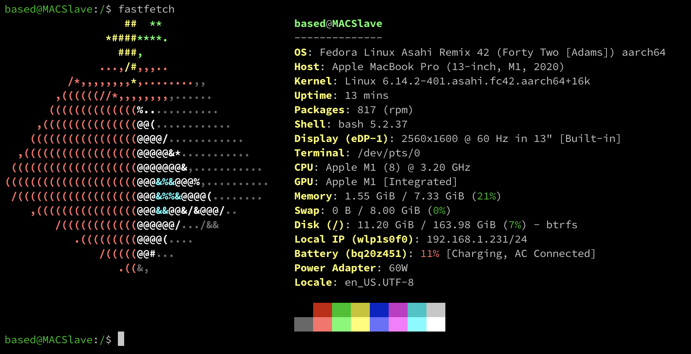Click the Kernel version string

point(467,81)
